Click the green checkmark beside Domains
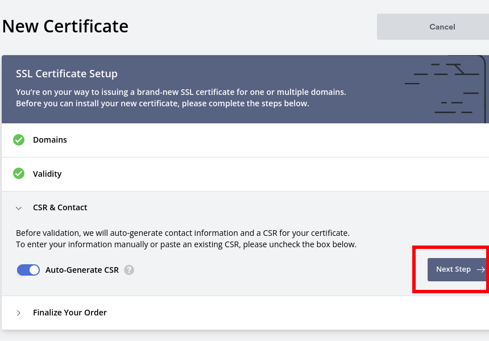The width and height of the screenshot is (489, 341). pyautogui.click(x=19, y=140)
